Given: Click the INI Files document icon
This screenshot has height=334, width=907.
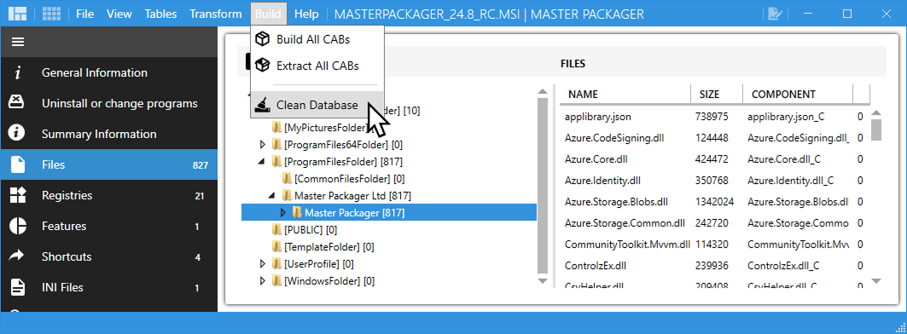Looking at the screenshot, I should click(x=18, y=287).
